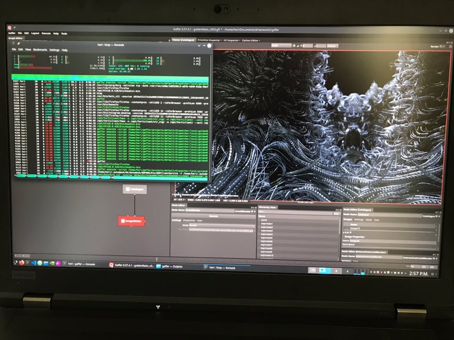Click the Execute button in the Node Editor
454x340 pixels.
[213, 216]
